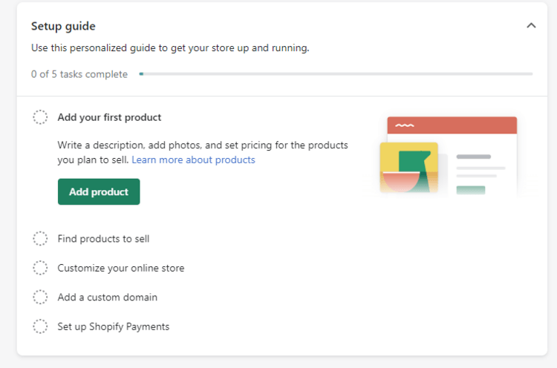
Task: Click the 0 of 5 tasks complete text
Action: point(79,74)
